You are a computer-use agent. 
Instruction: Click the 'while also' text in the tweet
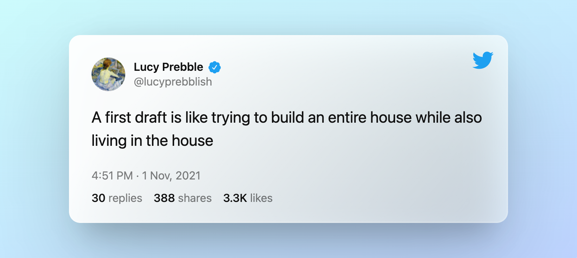(449, 117)
